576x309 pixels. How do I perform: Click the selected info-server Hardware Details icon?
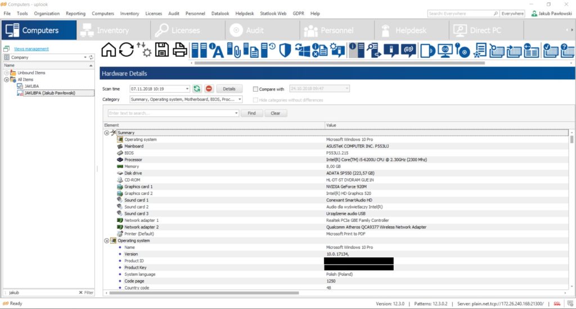[x=356, y=50]
